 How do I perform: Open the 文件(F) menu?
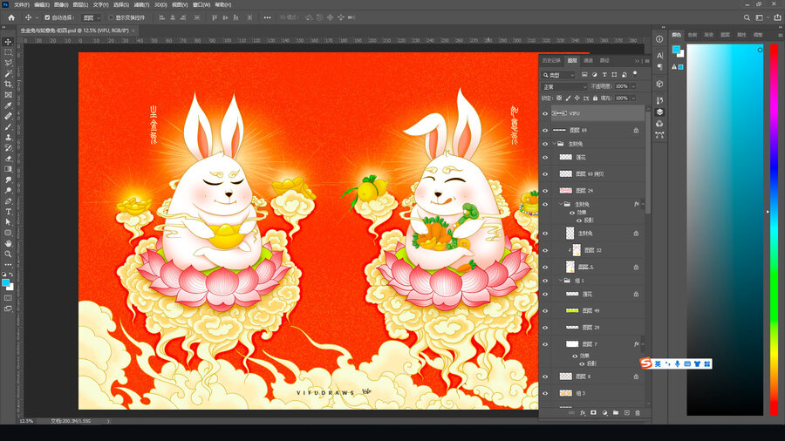(21, 4)
